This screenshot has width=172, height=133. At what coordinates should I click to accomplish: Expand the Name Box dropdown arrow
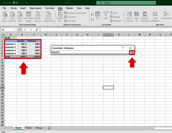pos(15,30)
